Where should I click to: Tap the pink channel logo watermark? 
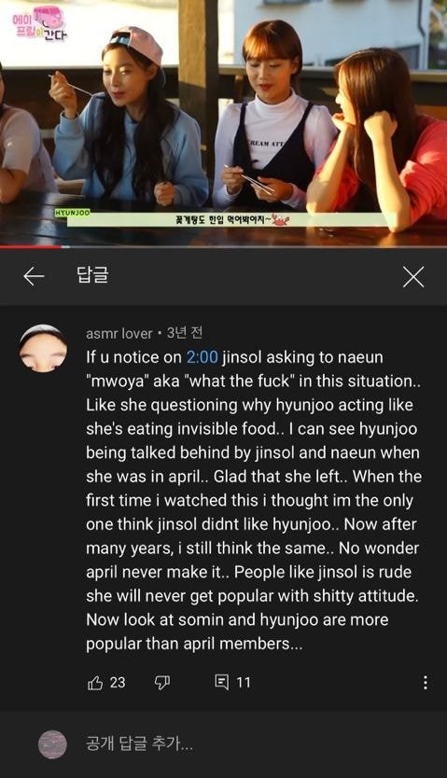(x=40, y=23)
